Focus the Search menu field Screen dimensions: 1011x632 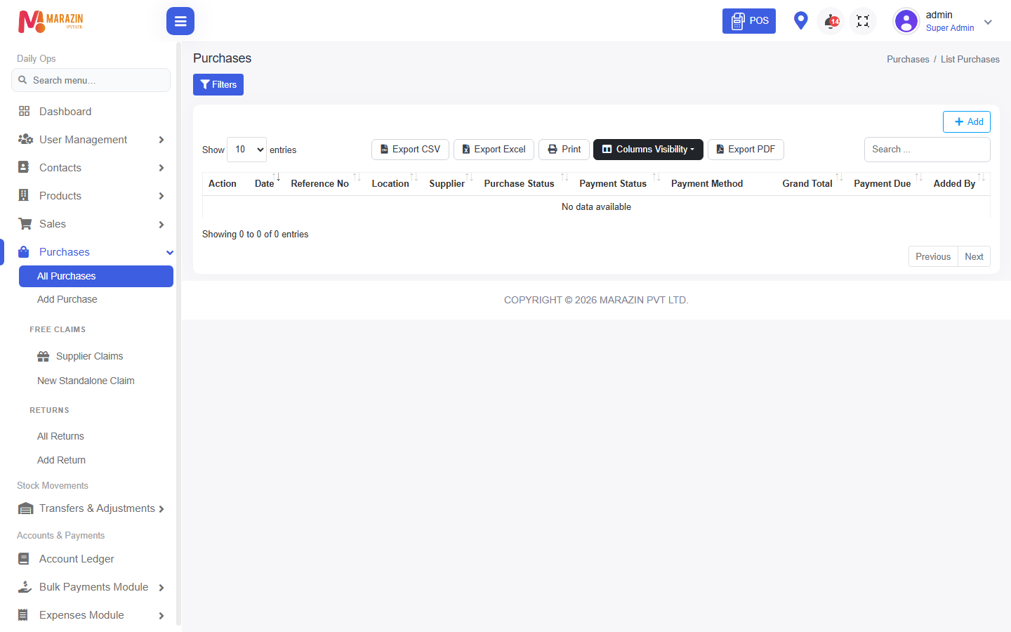click(91, 80)
